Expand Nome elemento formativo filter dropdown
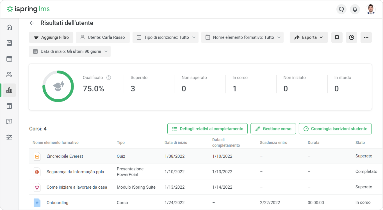 242,37
